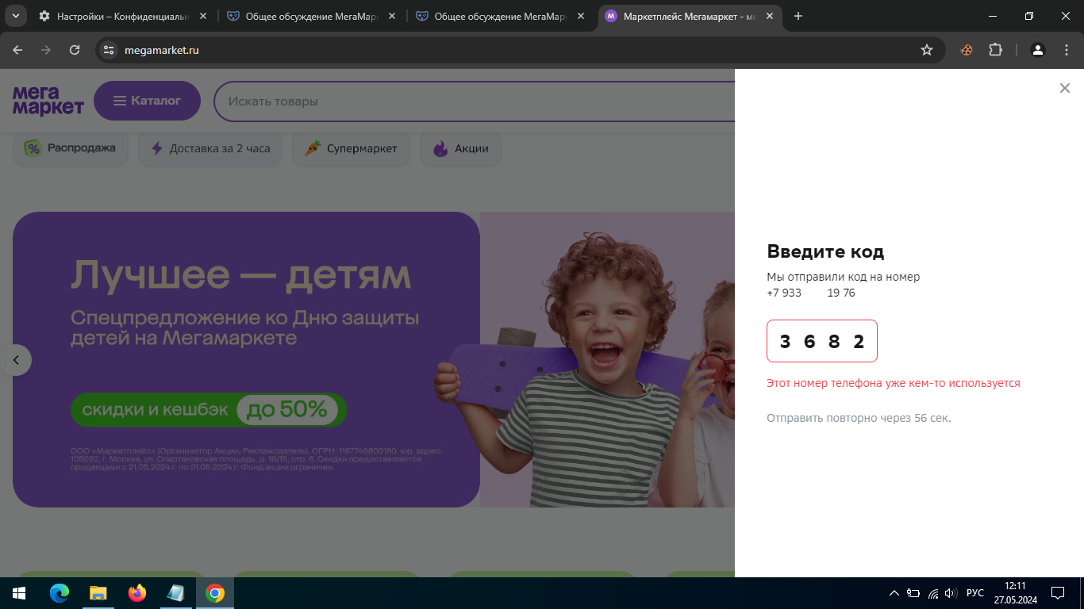Image resolution: width=1084 pixels, height=609 pixels.
Task: Open the Windows Start menu
Action: pyautogui.click(x=19, y=593)
